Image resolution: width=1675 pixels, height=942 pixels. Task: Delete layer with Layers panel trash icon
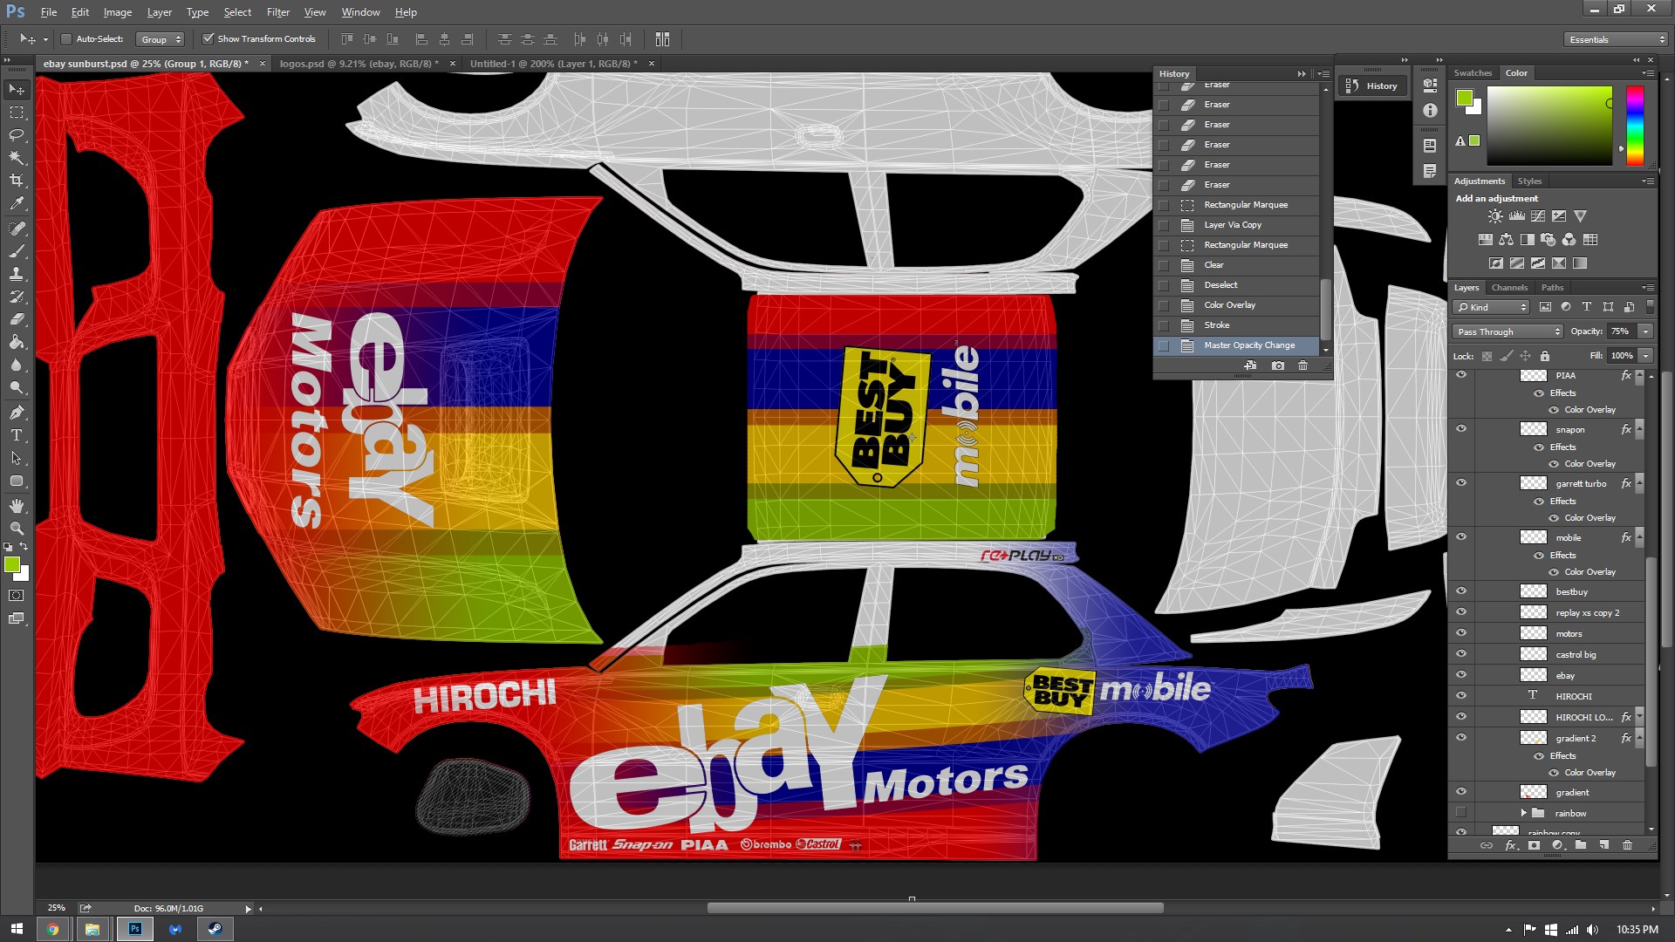tap(1627, 845)
